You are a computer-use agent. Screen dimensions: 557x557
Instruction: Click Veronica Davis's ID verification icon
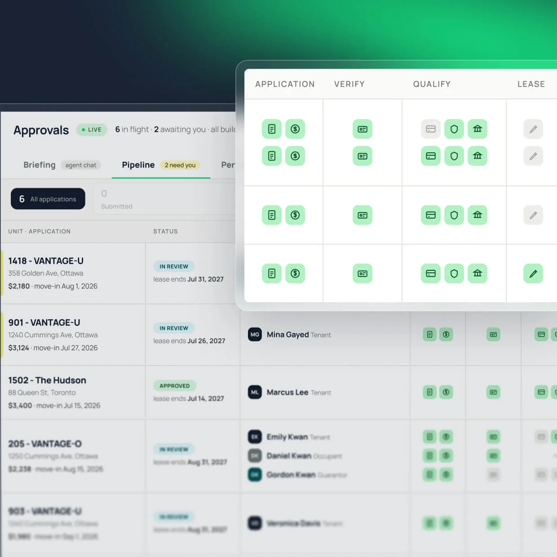pyautogui.click(x=493, y=523)
